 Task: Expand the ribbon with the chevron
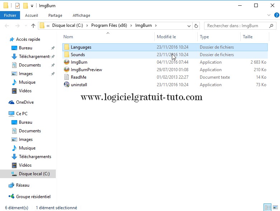269,15
